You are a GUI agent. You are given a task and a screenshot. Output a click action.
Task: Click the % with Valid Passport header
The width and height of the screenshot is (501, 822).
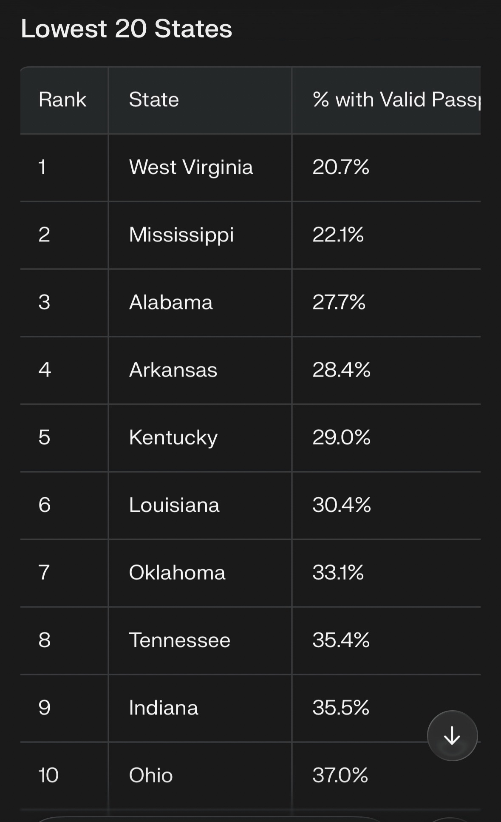point(396,100)
